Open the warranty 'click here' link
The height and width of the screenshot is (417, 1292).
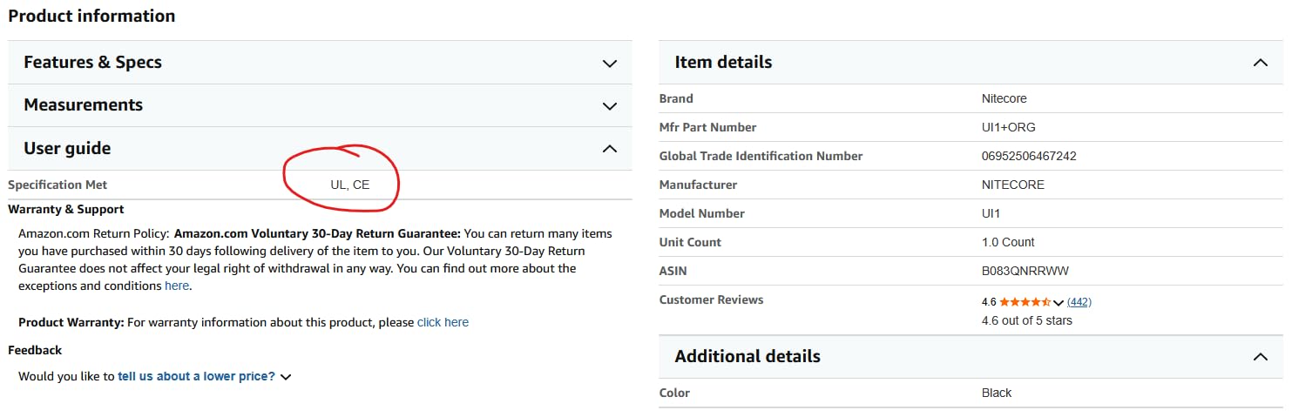(443, 322)
